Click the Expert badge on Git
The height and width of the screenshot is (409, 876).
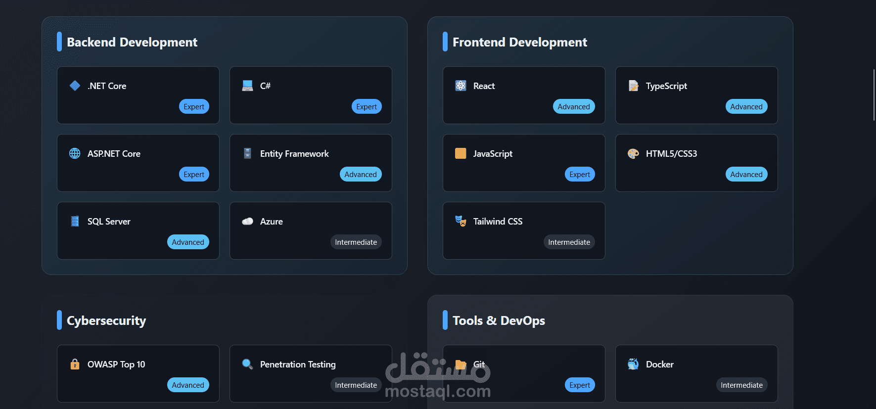pos(580,385)
